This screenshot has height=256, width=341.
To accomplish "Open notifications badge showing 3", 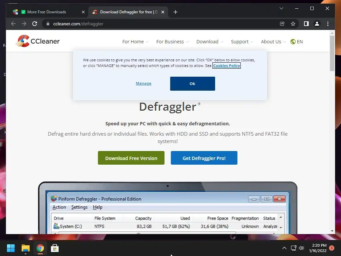I will coord(331,248).
